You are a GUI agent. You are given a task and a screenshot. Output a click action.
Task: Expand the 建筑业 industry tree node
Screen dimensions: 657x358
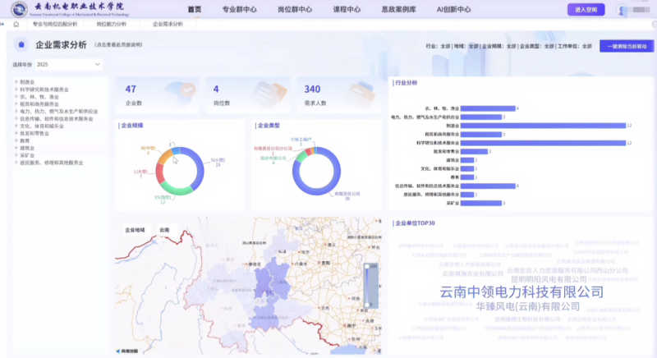coord(16,148)
